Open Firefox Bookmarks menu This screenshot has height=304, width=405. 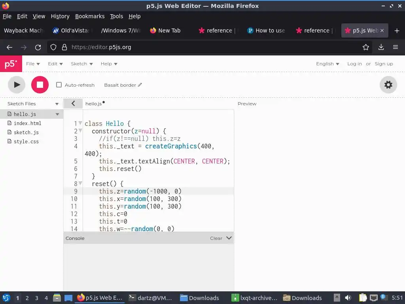(x=90, y=16)
